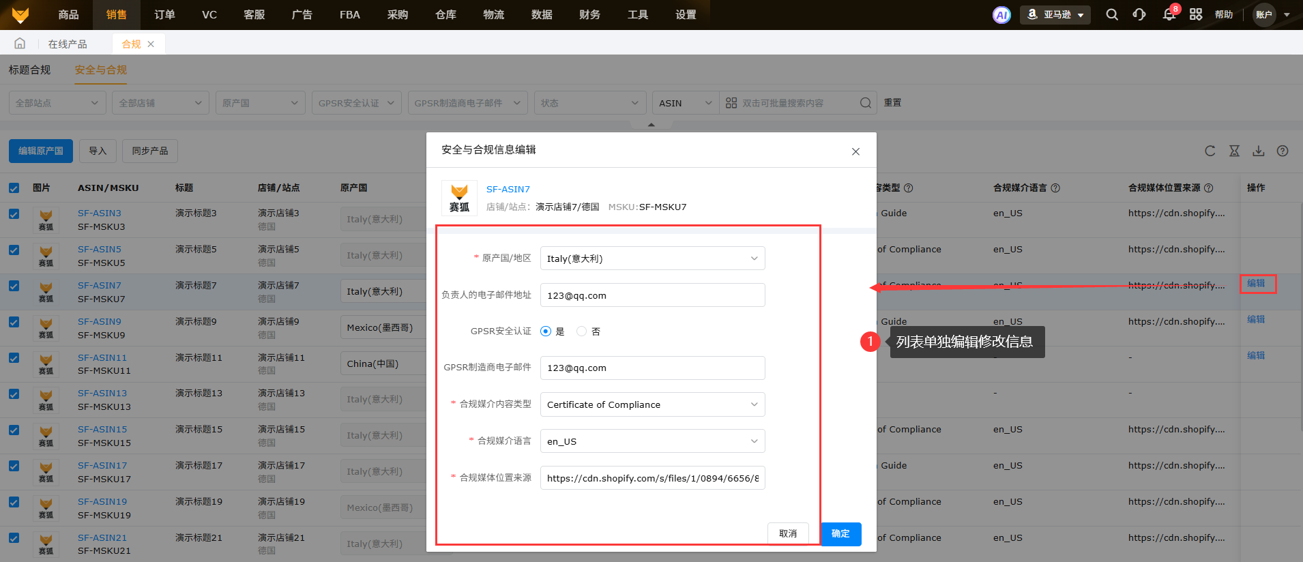The width and height of the screenshot is (1303, 562).
Task: Click the 确定 button
Action: click(x=840, y=534)
